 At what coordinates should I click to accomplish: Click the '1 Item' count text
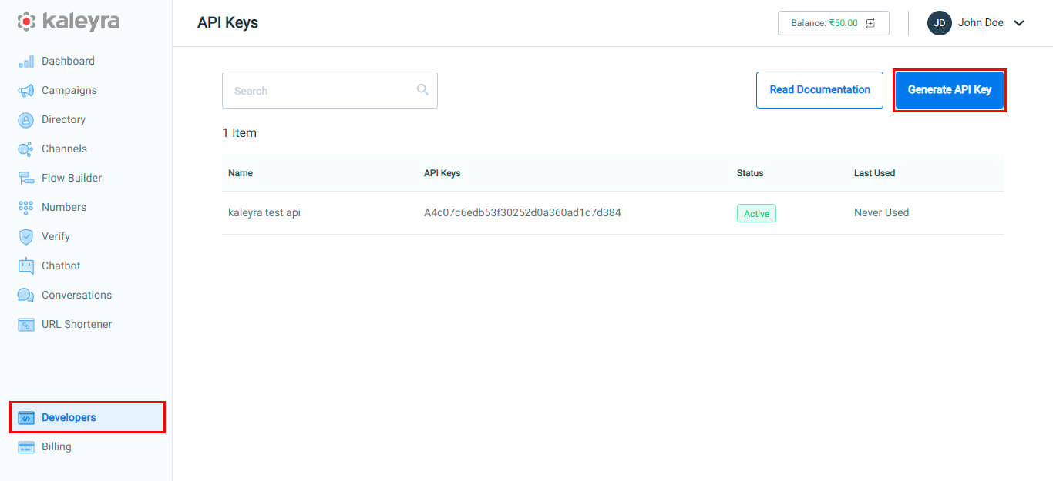(239, 133)
